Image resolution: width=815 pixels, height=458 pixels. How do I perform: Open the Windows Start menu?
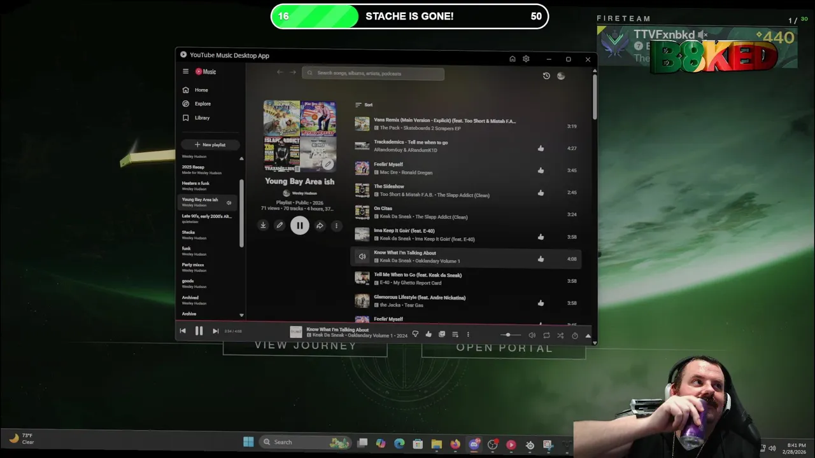point(248,441)
